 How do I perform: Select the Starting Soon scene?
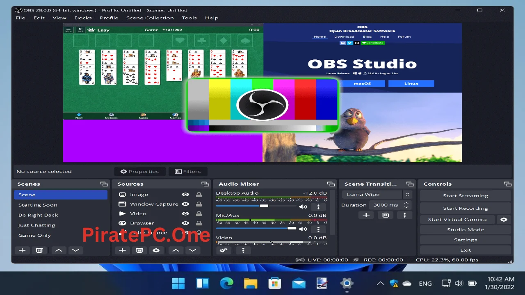point(61,205)
